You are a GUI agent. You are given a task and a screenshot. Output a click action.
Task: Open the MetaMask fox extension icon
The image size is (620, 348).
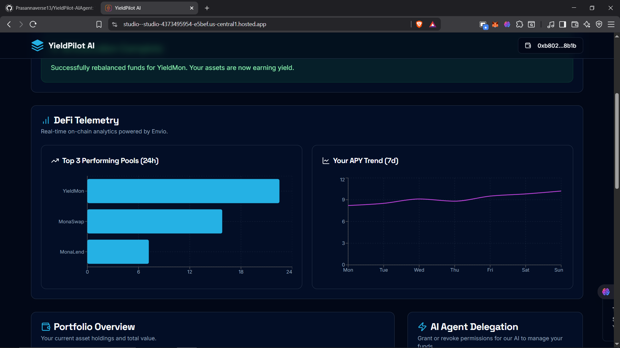coord(495,24)
